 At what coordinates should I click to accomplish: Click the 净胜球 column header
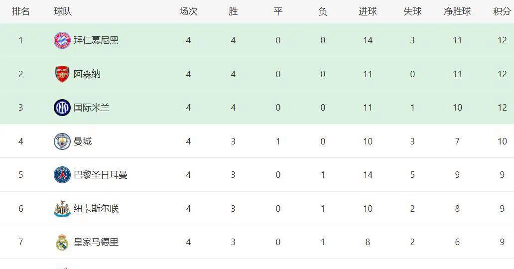457,11
